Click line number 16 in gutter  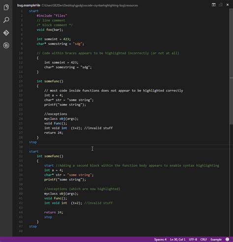tap(21, 81)
